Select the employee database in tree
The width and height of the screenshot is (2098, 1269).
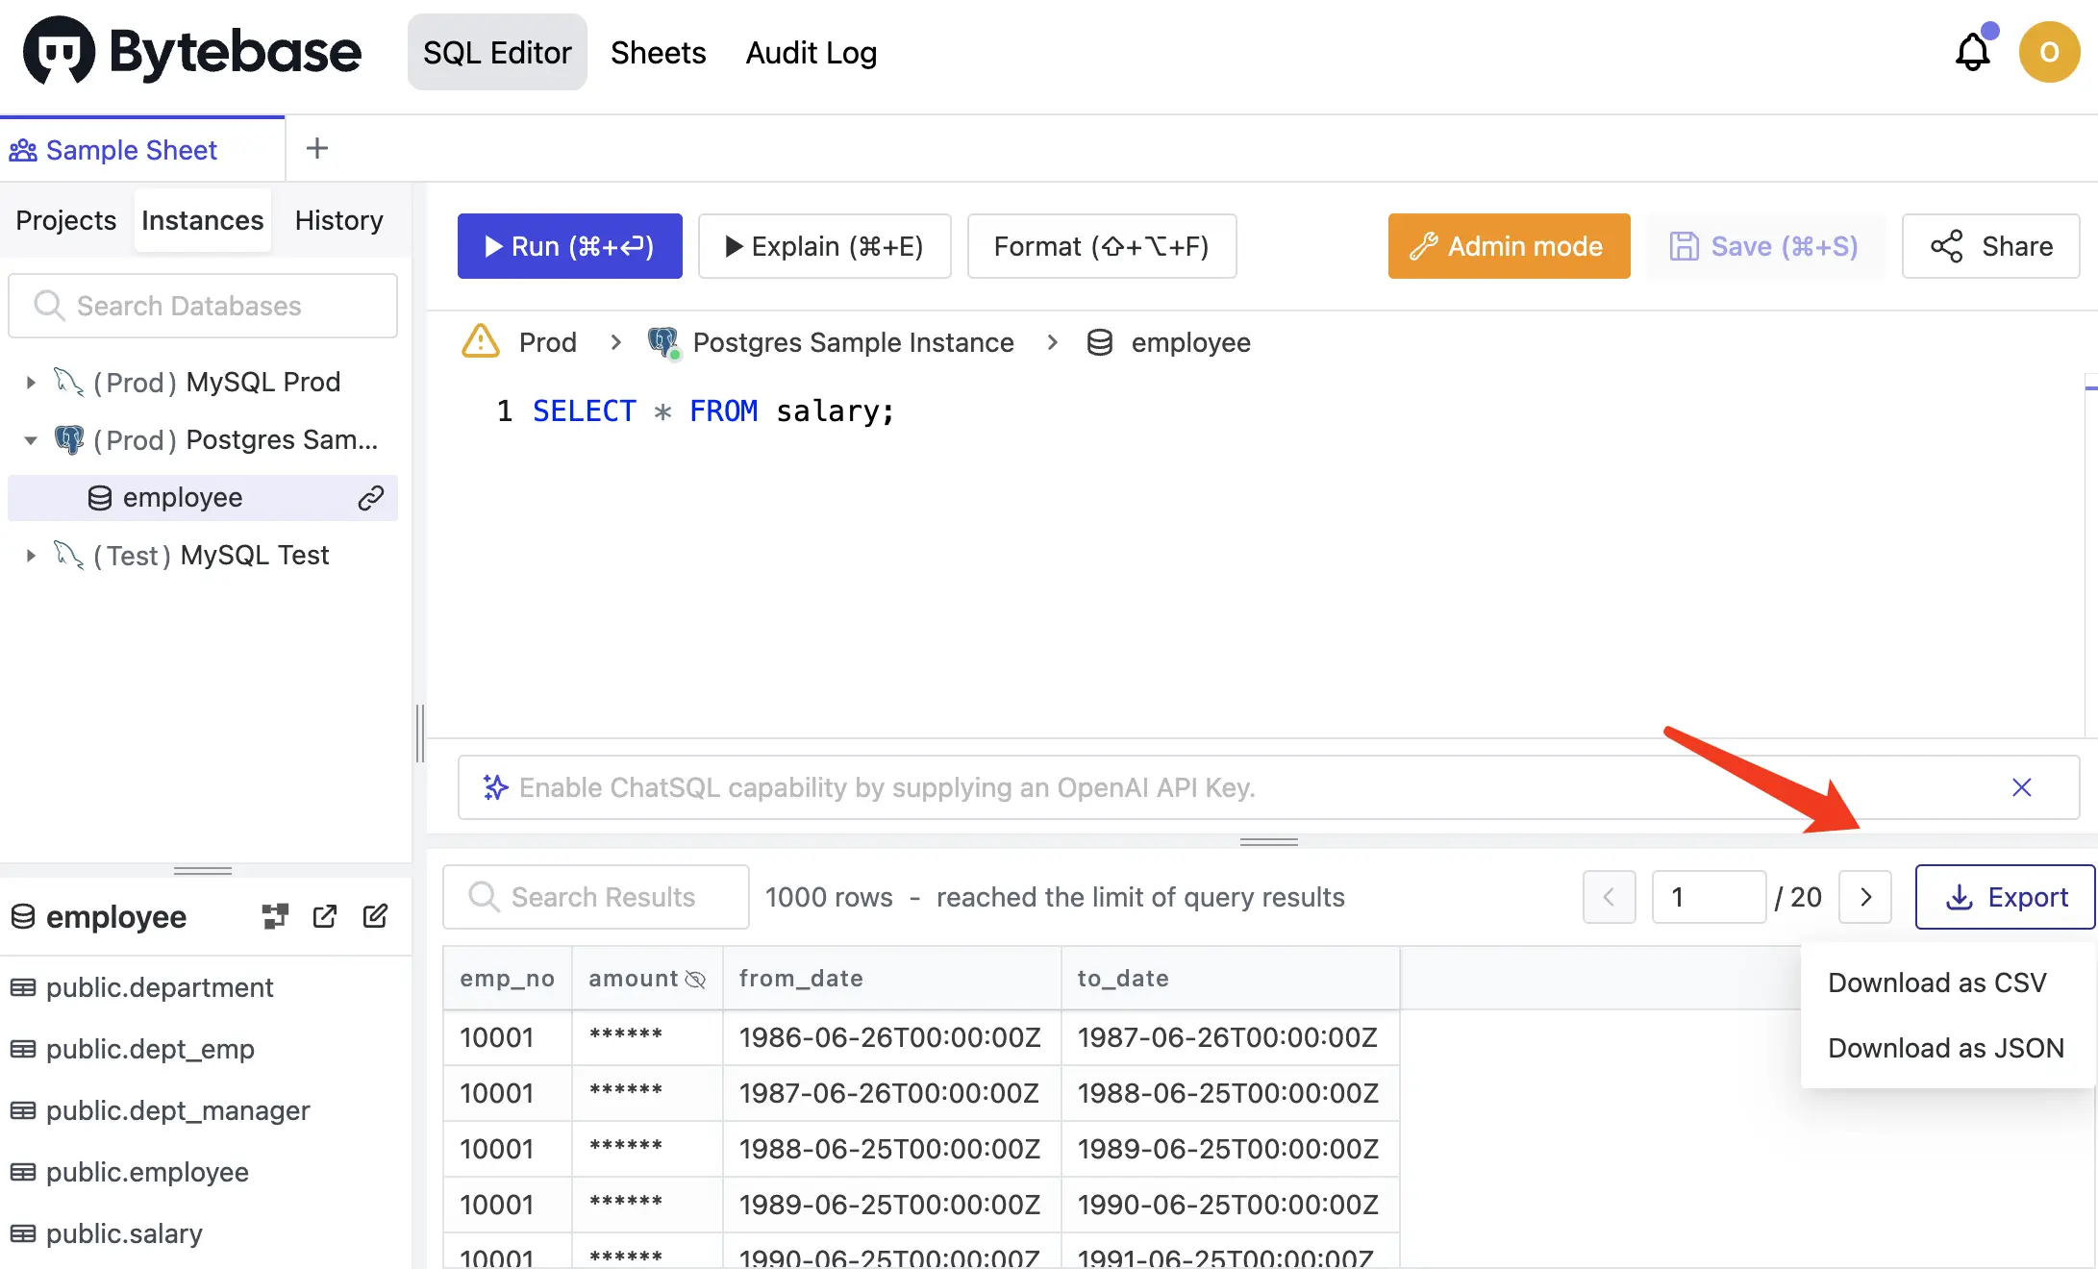tap(203, 497)
